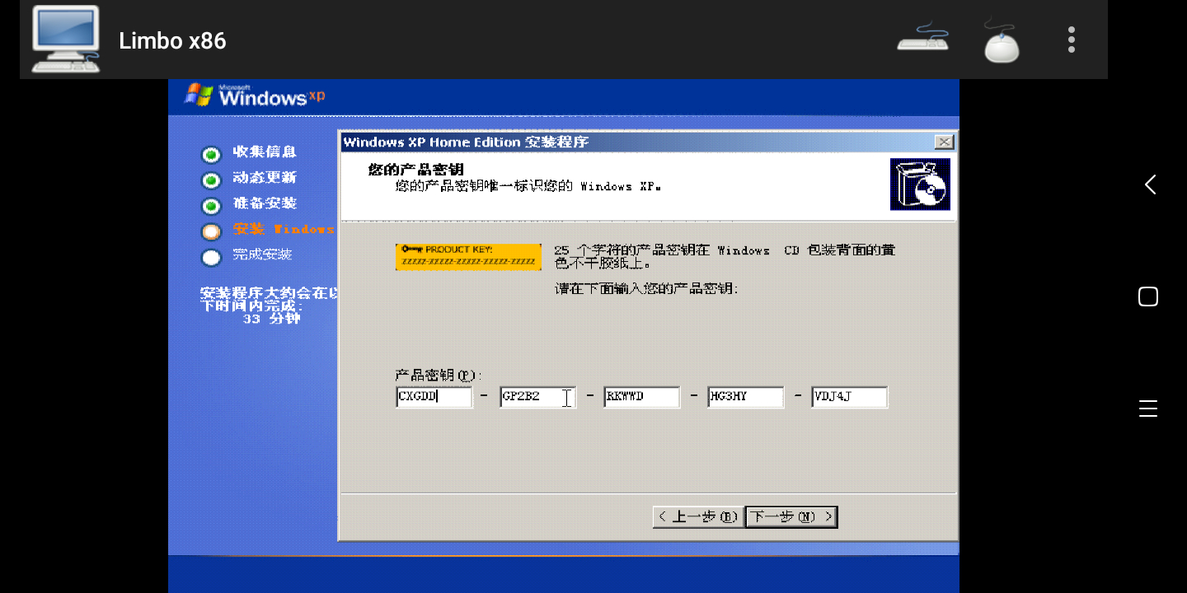
Task: Click the Limbo x86 title text
Action: [x=172, y=40]
